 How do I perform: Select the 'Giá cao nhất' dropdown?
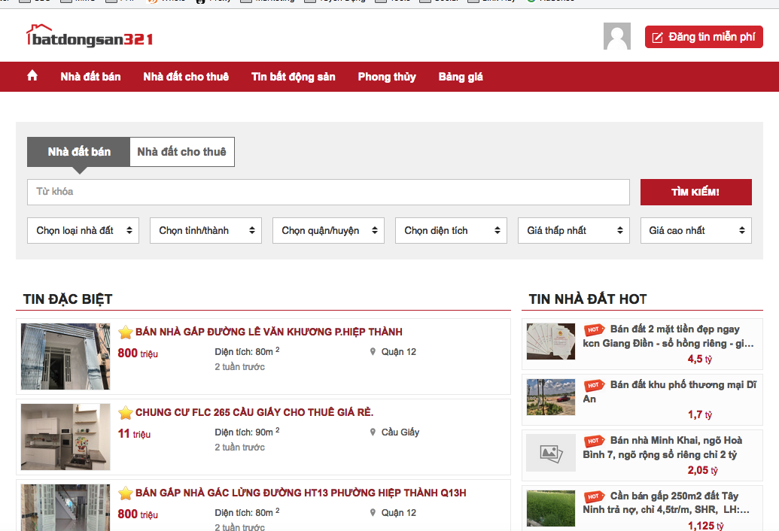point(696,230)
